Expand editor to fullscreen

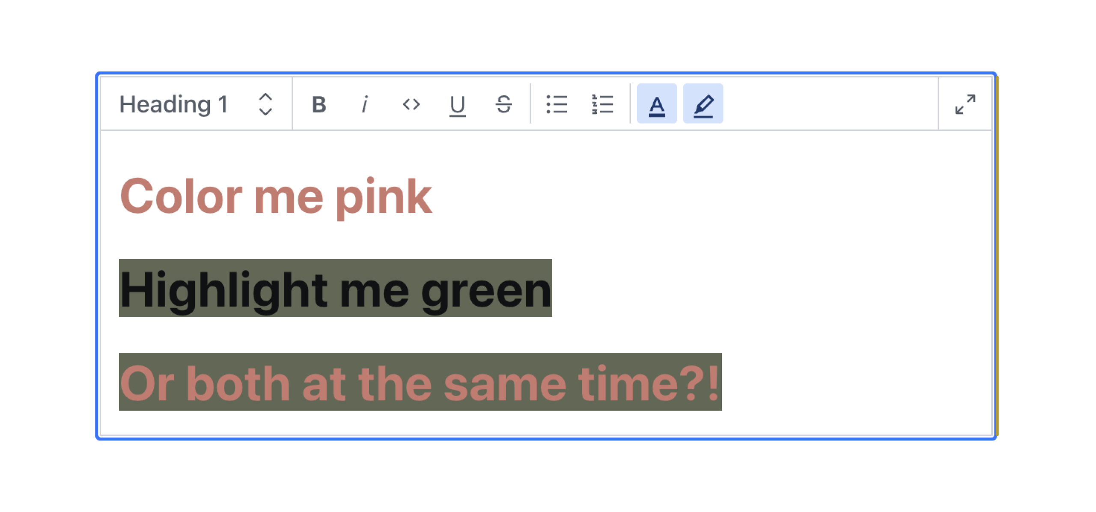coord(965,104)
